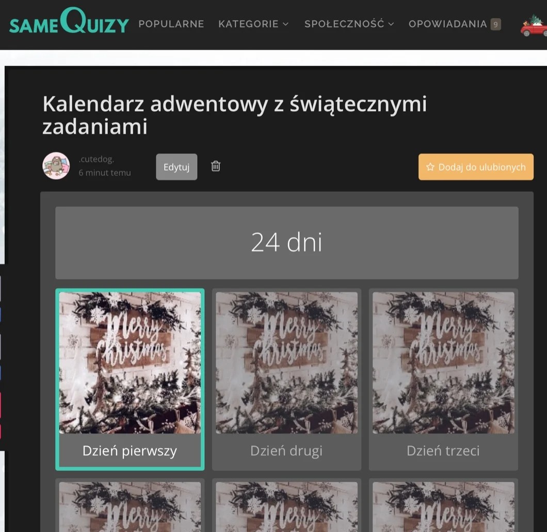The height and width of the screenshot is (532, 547).
Task: Open the .cutedog. author avatar
Action: 56,166
